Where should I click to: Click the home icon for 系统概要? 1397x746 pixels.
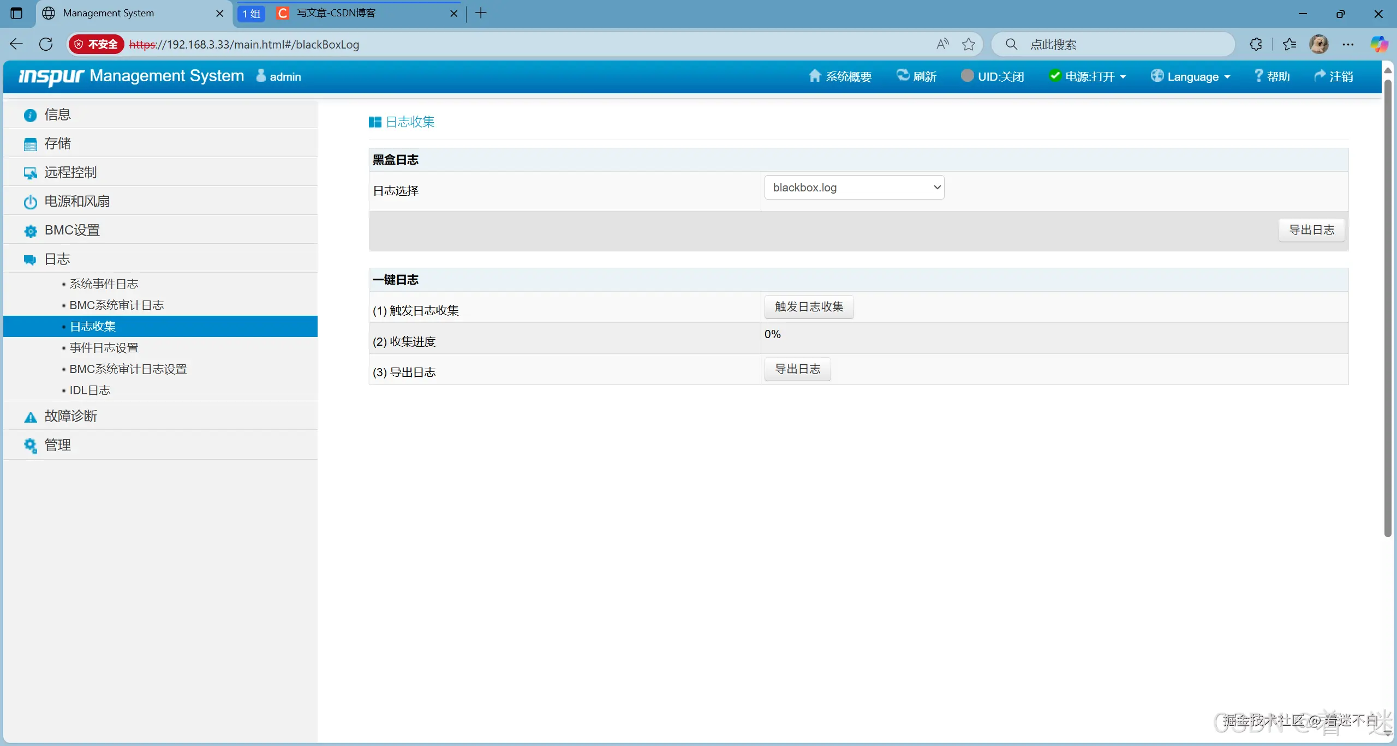pos(814,76)
